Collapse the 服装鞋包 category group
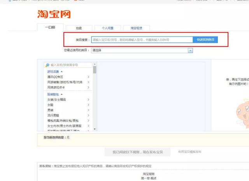This screenshot has width=249, height=181. 61,94
